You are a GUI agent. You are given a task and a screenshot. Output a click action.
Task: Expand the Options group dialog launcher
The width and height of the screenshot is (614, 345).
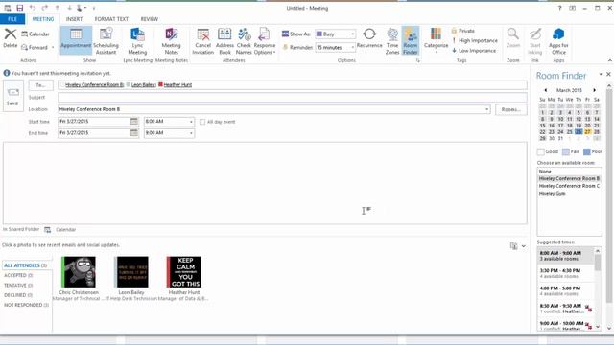(418, 60)
